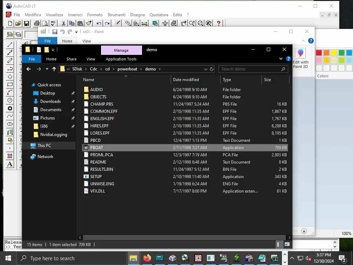The height and width of the screenshot is (265, 353).
Task: Open the Application Tools tab in Explorer
Action: click(121, 59)
